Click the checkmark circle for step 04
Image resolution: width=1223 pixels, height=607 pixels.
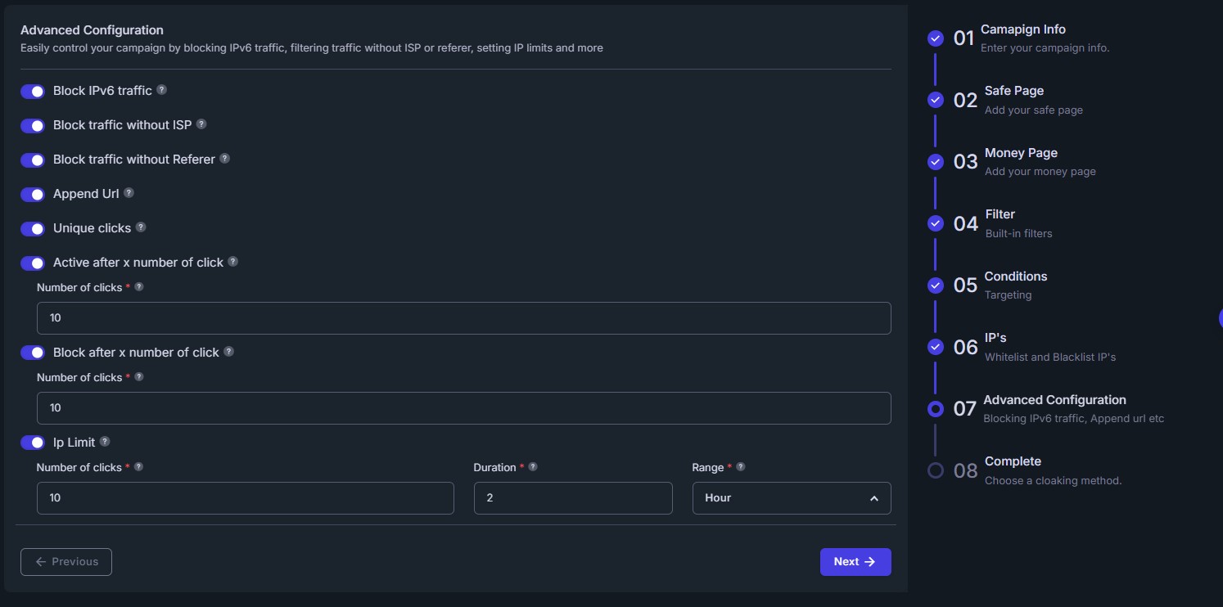click(936, 223)
